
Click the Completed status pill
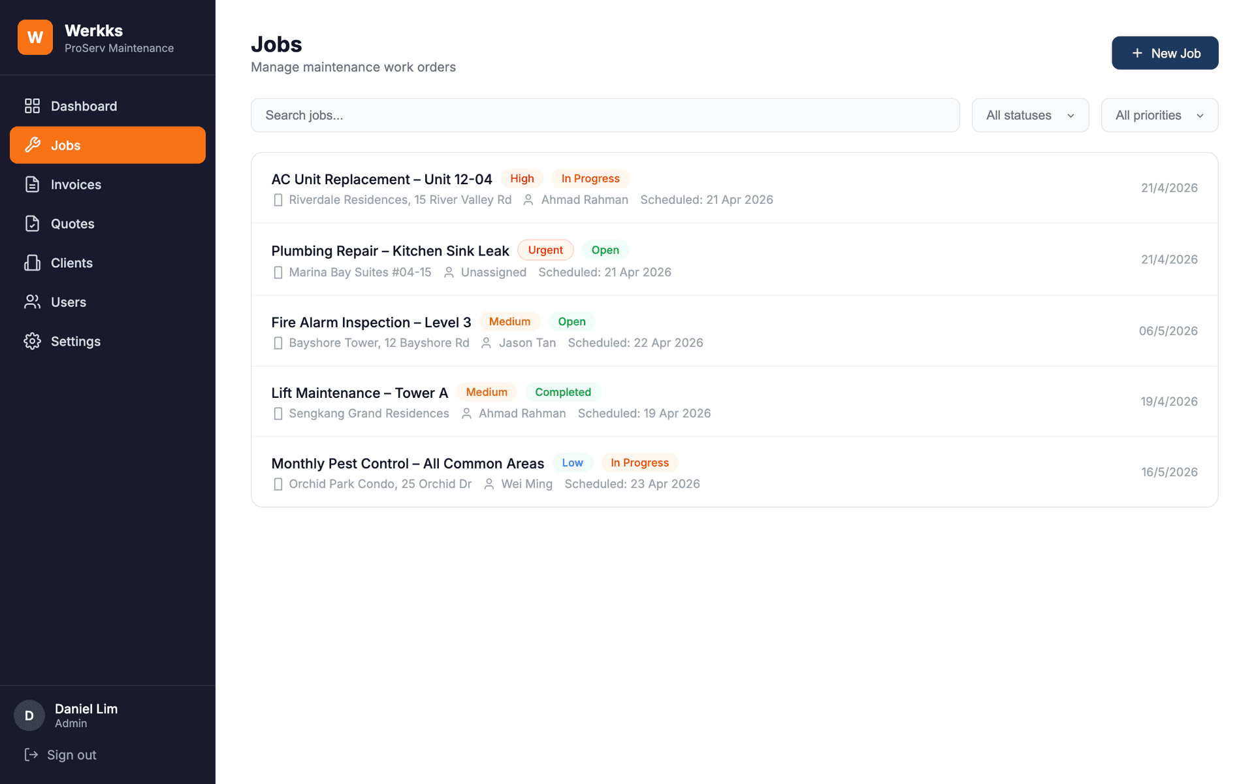[563, 392]
